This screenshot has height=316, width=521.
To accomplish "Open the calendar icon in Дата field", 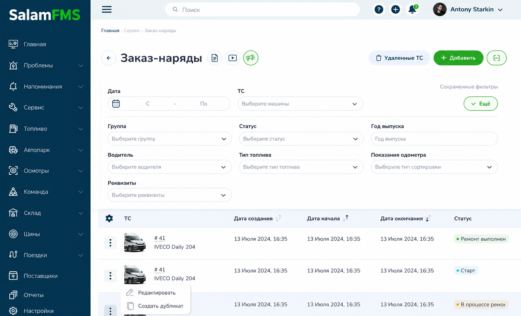I will coord(116,104).
